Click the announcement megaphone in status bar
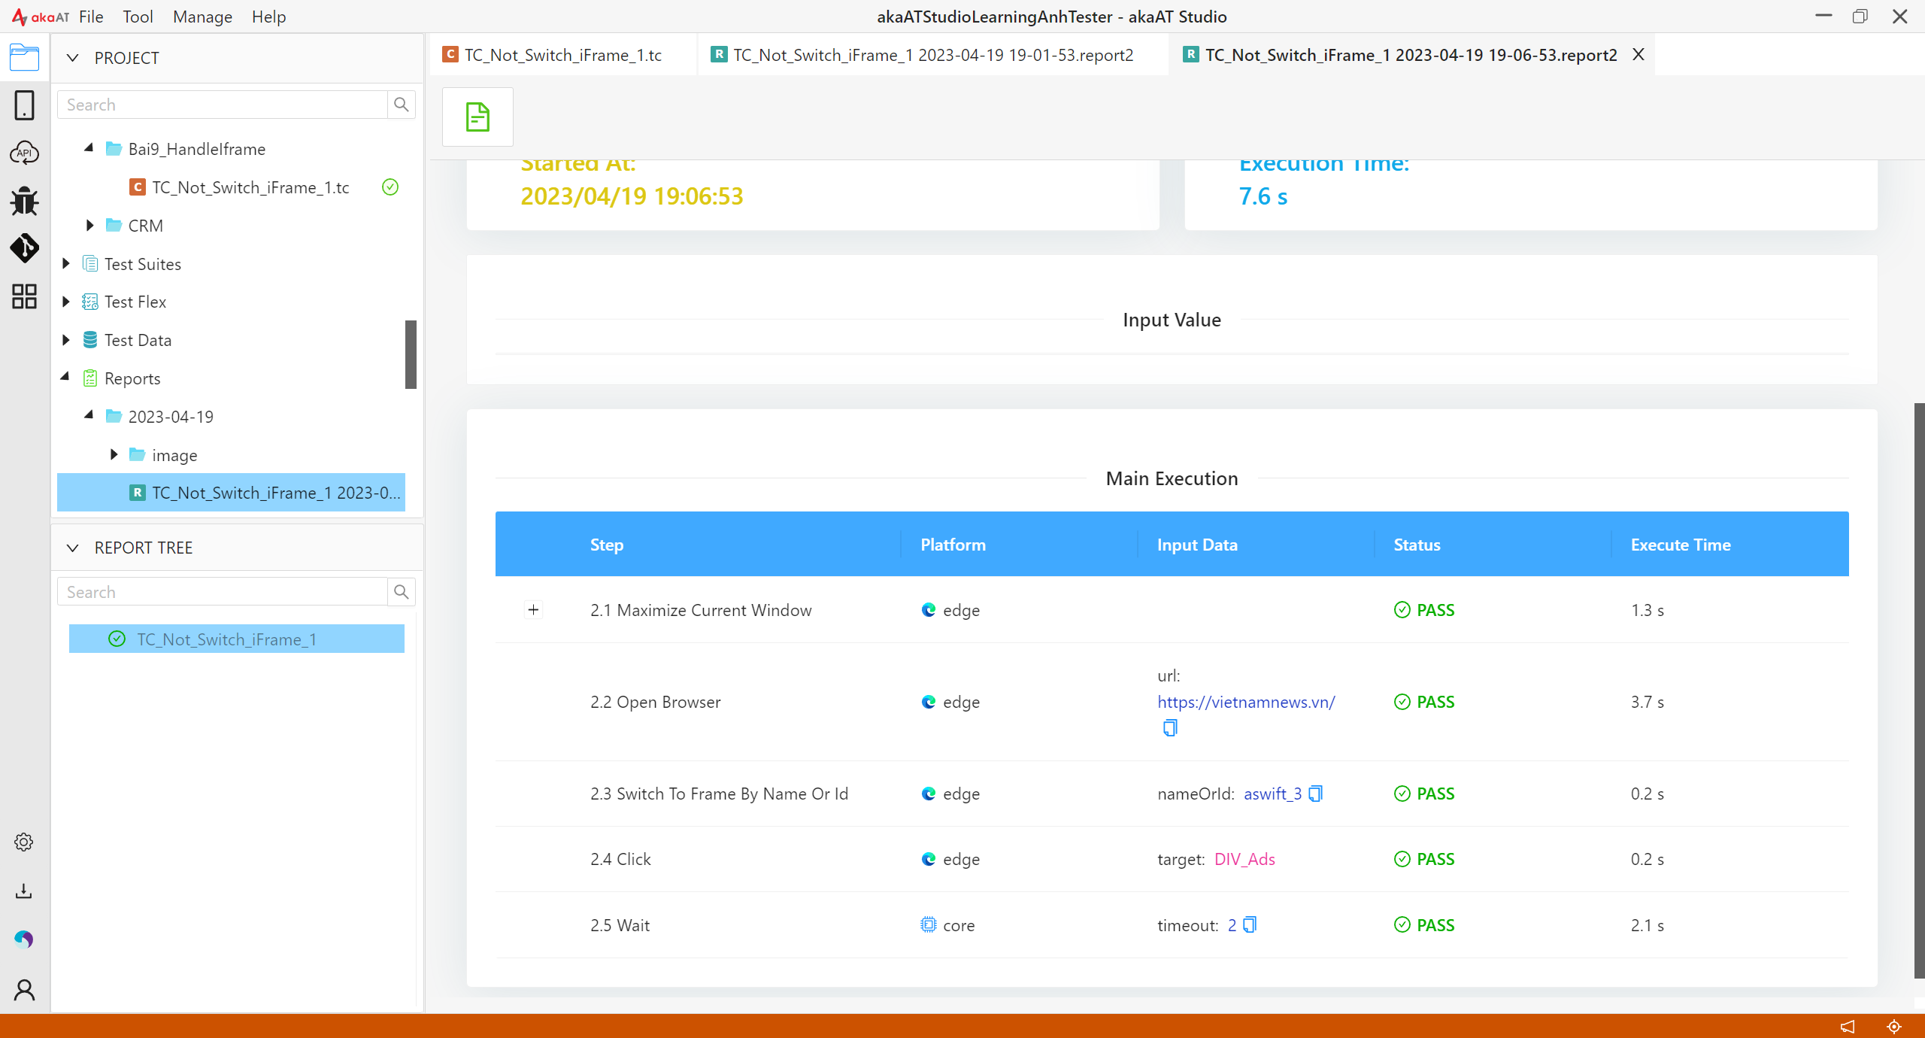This screenshot has height=1038, width=1925. [1848, 1026]
